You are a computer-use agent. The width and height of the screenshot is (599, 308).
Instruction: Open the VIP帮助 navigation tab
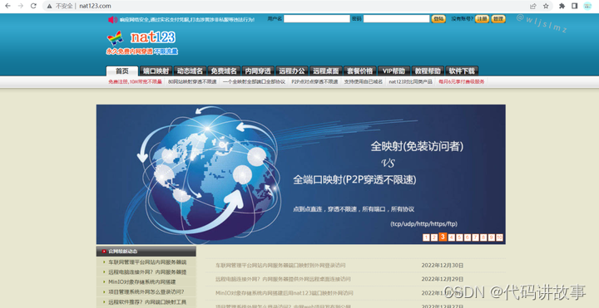tap(394, 71)
